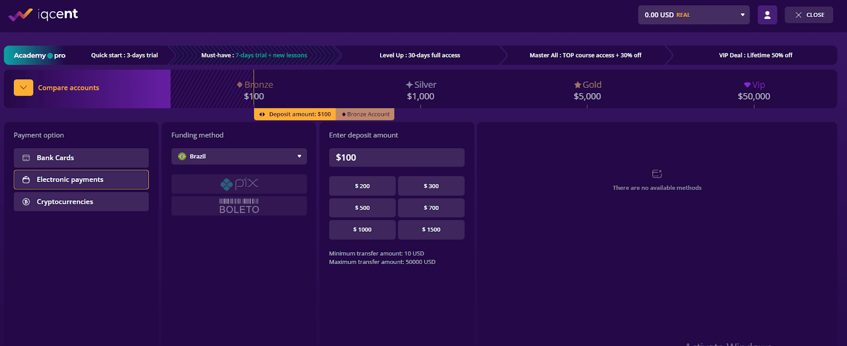Open the account balance dropdown

click(693, 15)
